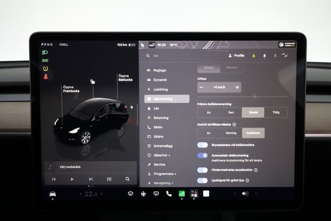Tap the unlock padlock above the car

(92, 82)
